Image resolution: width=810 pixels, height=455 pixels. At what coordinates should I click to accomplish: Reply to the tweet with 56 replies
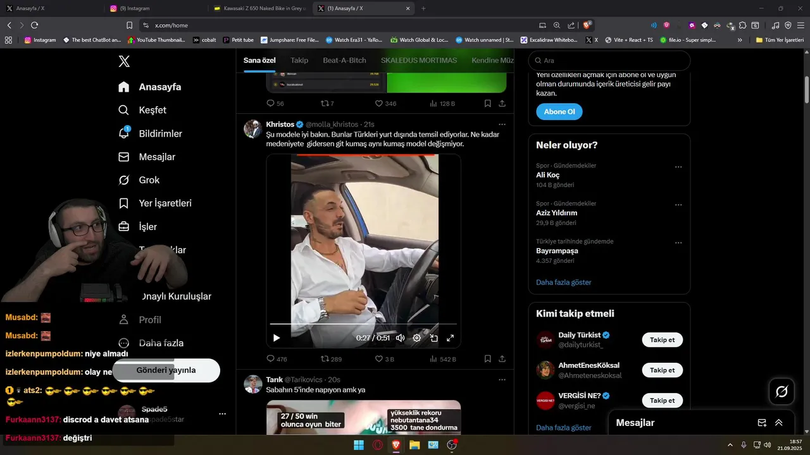[x=275, y=104]
